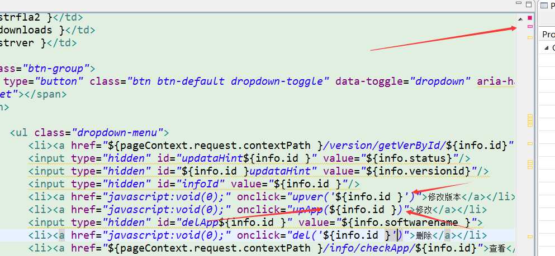Click the editor scrollbar up arrow

520,19
